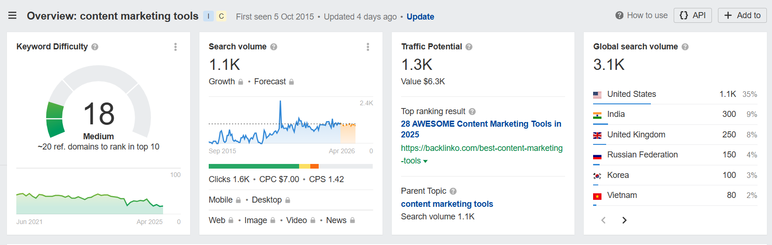Click the 'I' intent badge

tap(208, 16)
